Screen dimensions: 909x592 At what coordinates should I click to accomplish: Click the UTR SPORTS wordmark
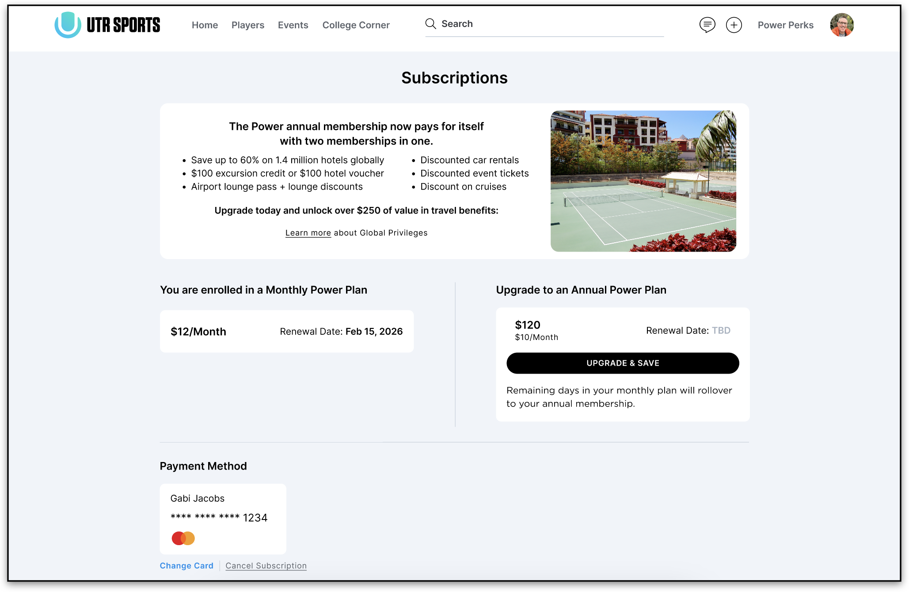pyautogui.click(x=123, y=25)
